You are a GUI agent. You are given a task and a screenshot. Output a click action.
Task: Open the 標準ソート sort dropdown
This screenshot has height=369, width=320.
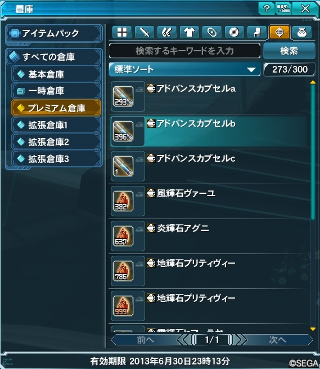(184, 69)
